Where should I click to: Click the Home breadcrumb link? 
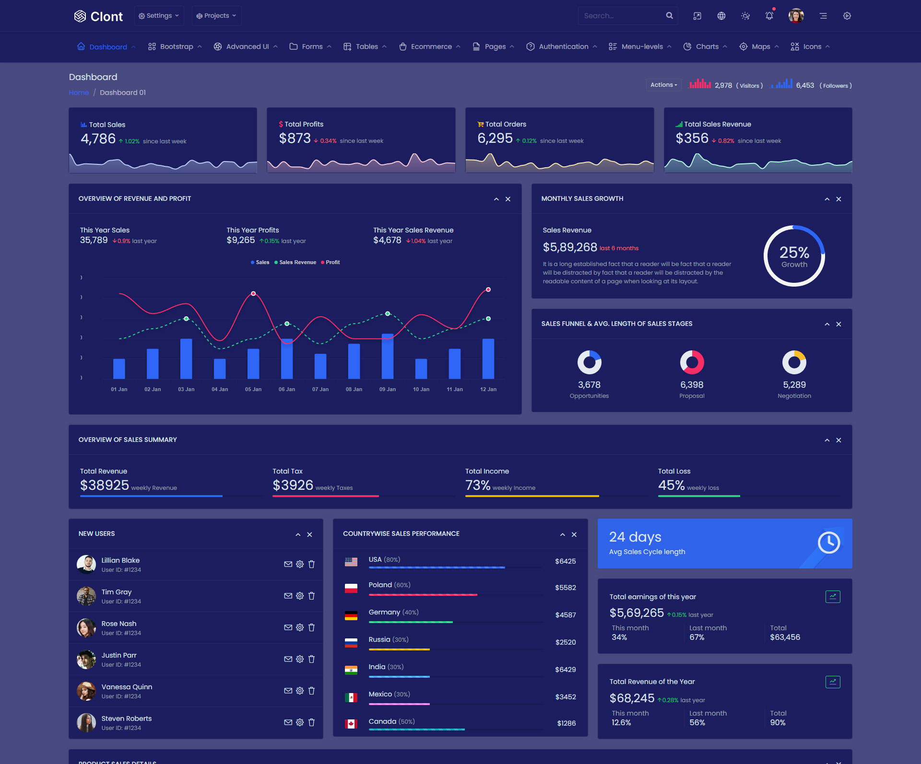tap(79, 93)
